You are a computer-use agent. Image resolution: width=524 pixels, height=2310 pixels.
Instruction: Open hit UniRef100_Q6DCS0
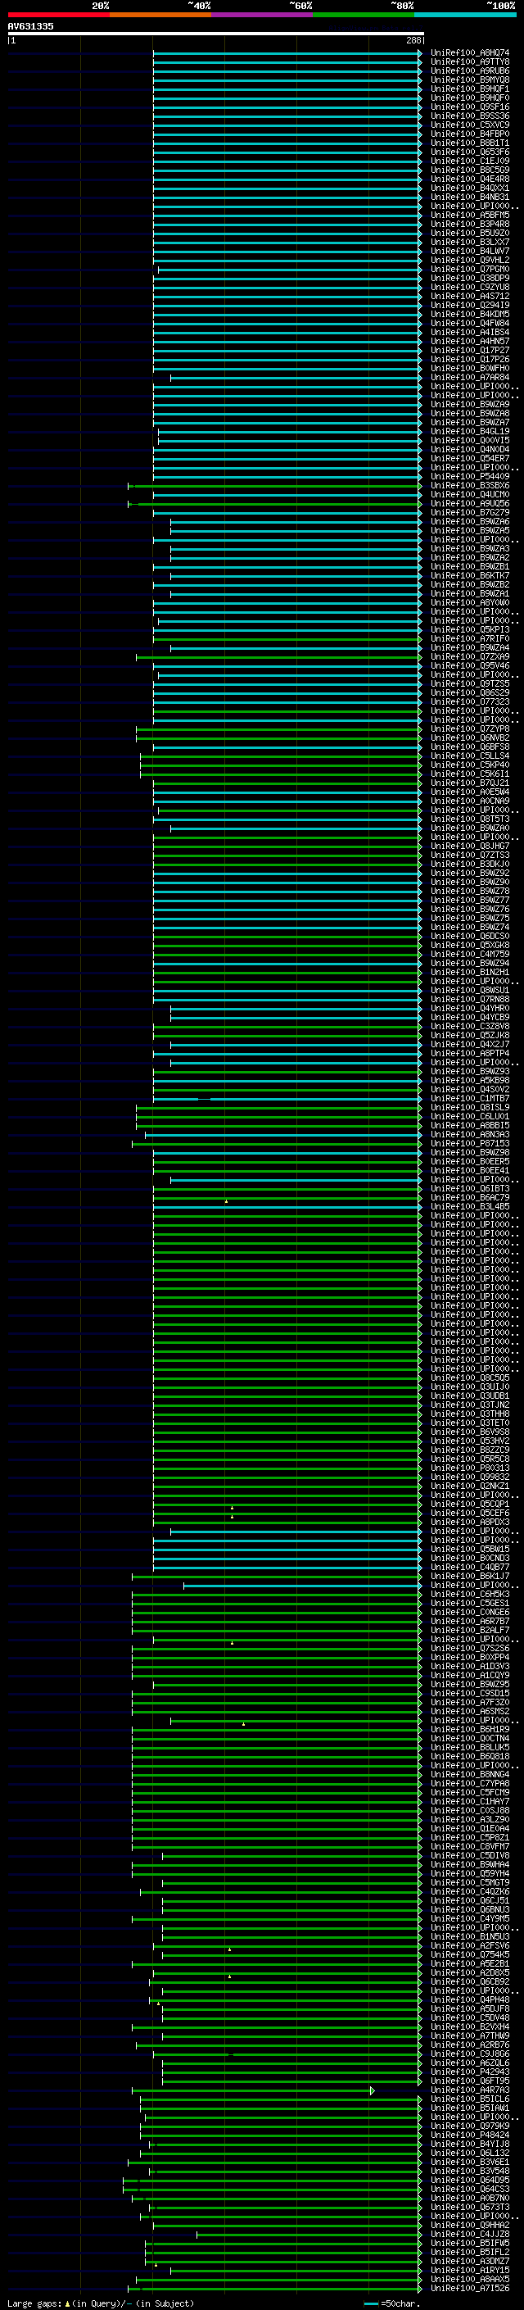click(x=470, y=936)
